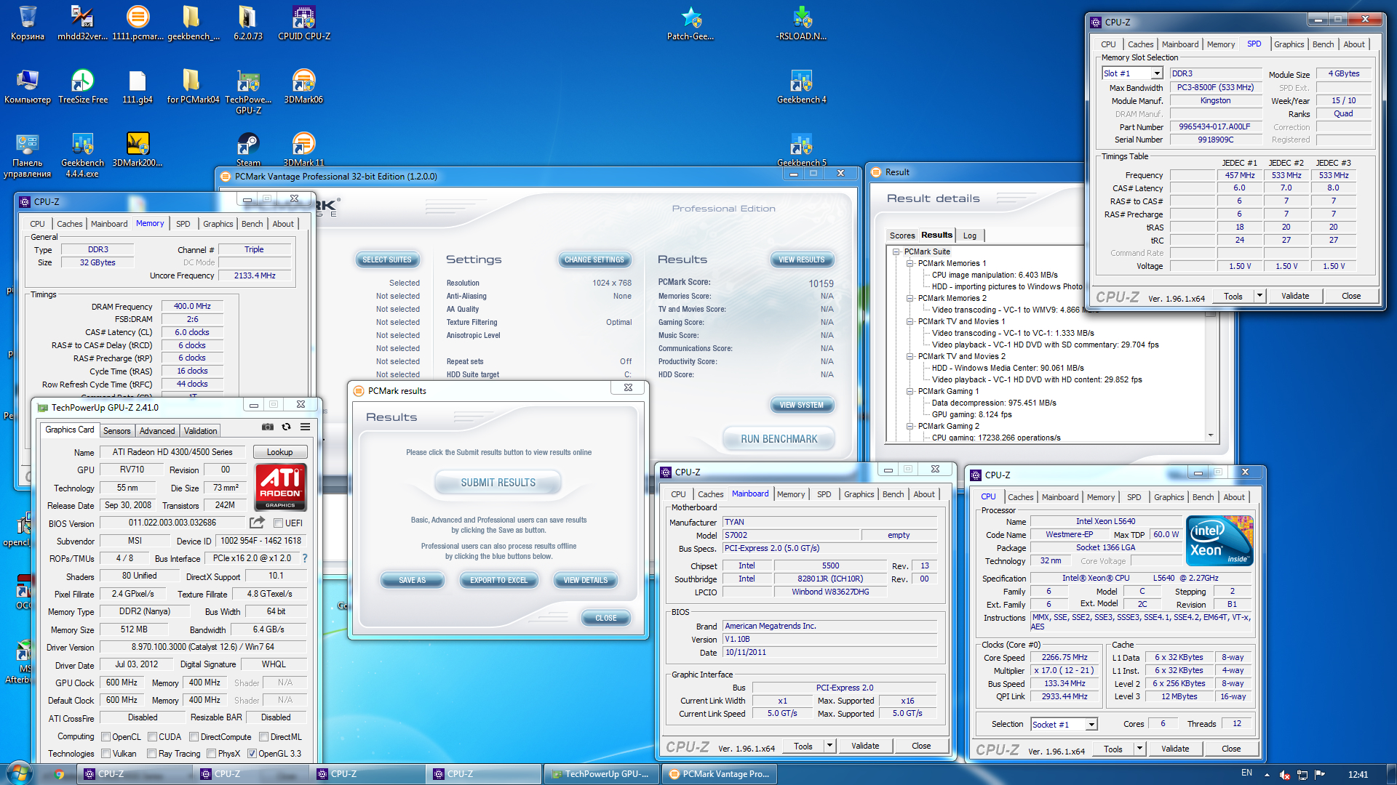
Task: Toggle the DirectML checkbox
Action: 264,737
